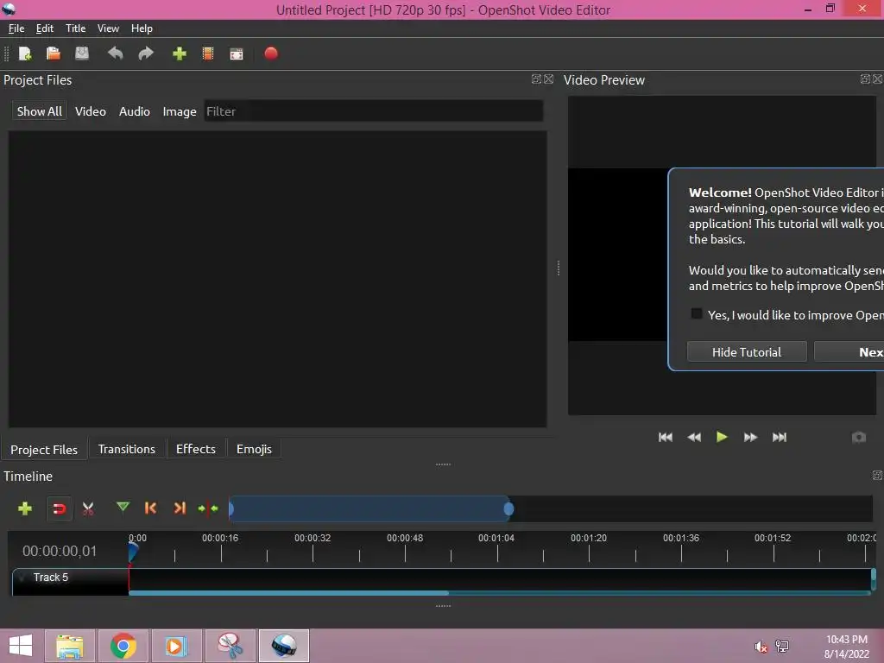This screenshot has height=663, width=884.
Task: Click Next button in tutorial
Action: coord(849,352)
